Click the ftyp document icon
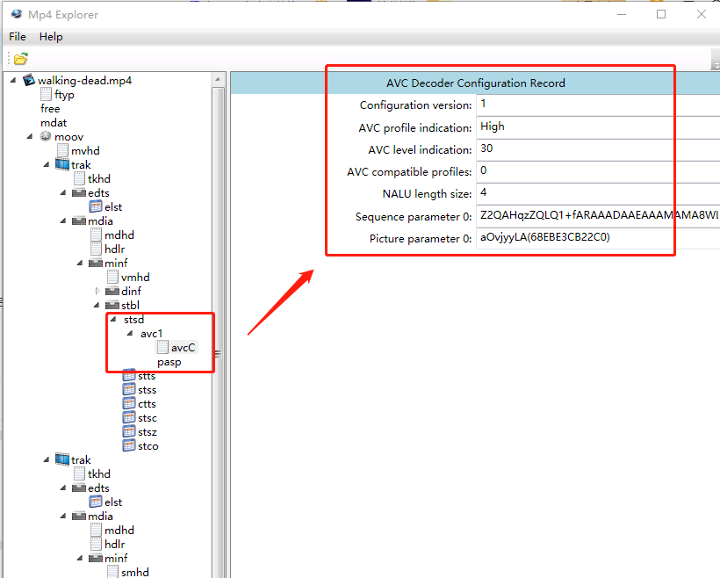The width and height of the screenshot is (720, 578). [46, 94]
